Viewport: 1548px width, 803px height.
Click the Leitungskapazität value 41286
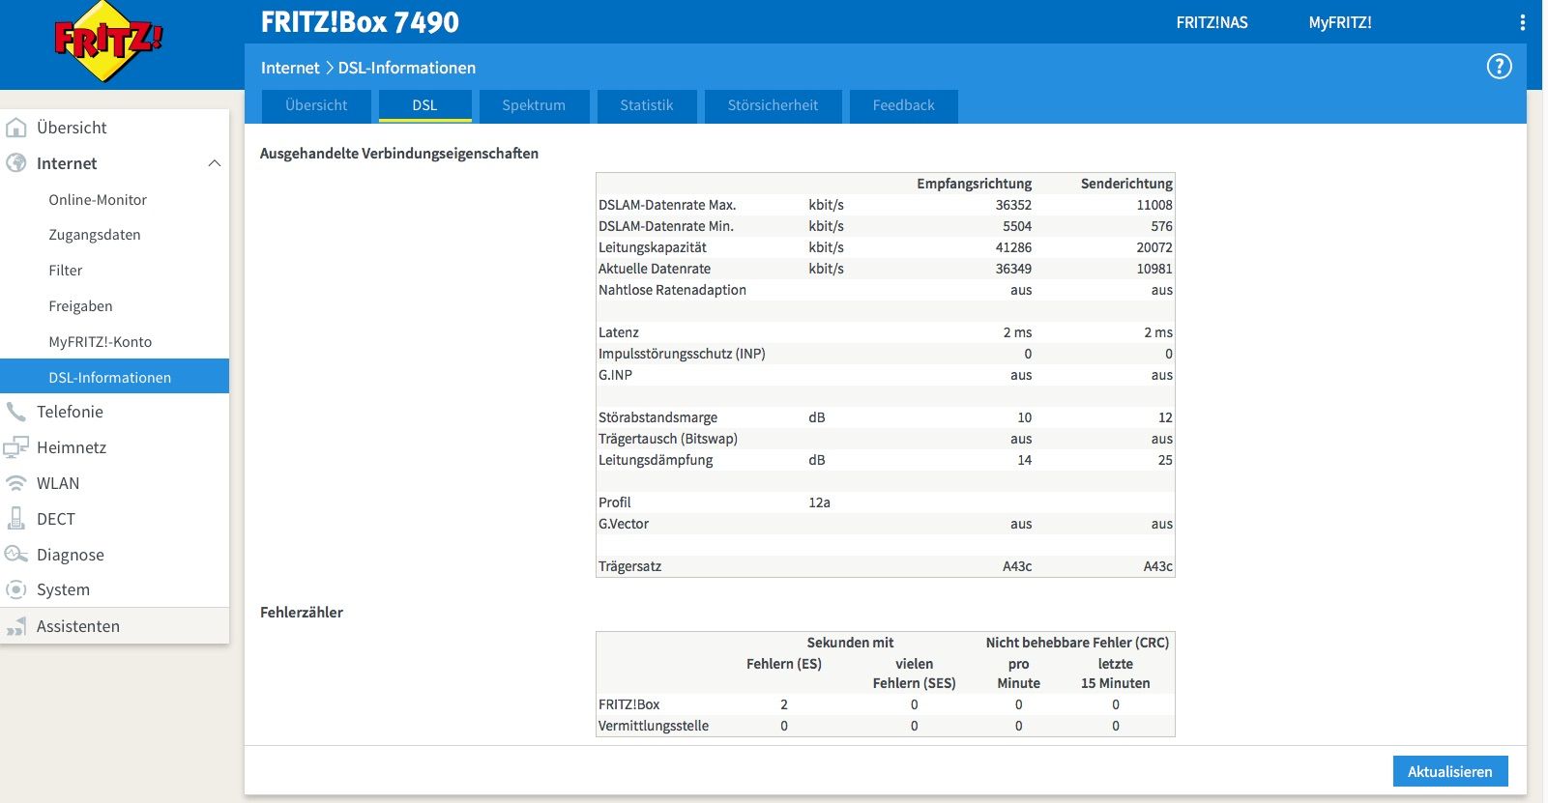coord(1013,247)
